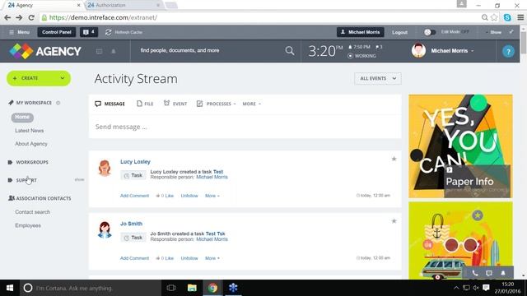The width and height of the screenshot is (527, 296).
Task: Click the header bell icon beside logo
Action: click(x=114, y=51)
